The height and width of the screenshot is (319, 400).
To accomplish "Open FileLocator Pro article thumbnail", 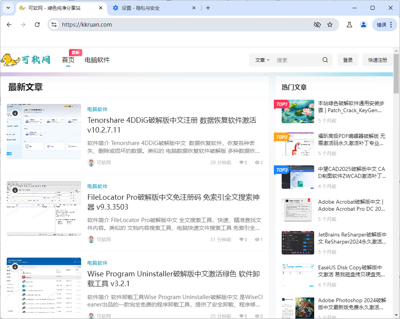I will tap(44, 208).
